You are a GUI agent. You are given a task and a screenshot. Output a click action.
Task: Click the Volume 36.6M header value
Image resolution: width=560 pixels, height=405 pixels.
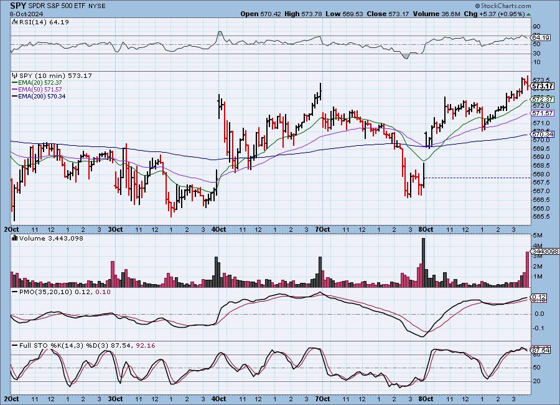pos(436,14)
